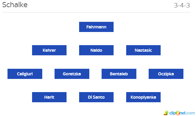The height and width of the screenshot is (116, 196).
Task: Click the "clip" text of the watermark
Action: (173, 113)
